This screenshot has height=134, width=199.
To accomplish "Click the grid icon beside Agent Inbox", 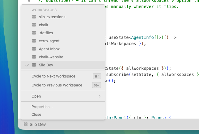I will click(34, 49).
